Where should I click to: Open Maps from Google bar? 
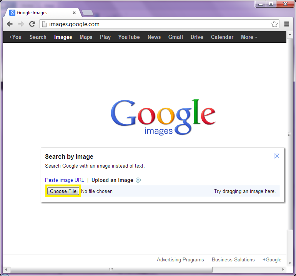(86, 37)
